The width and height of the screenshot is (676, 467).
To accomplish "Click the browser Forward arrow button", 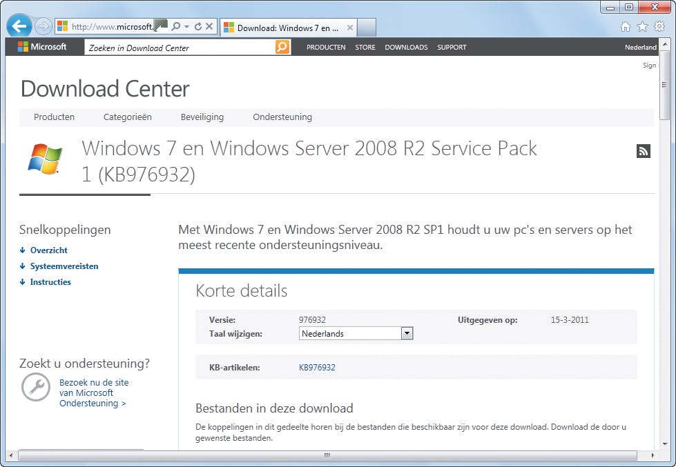I will point(43,27).
